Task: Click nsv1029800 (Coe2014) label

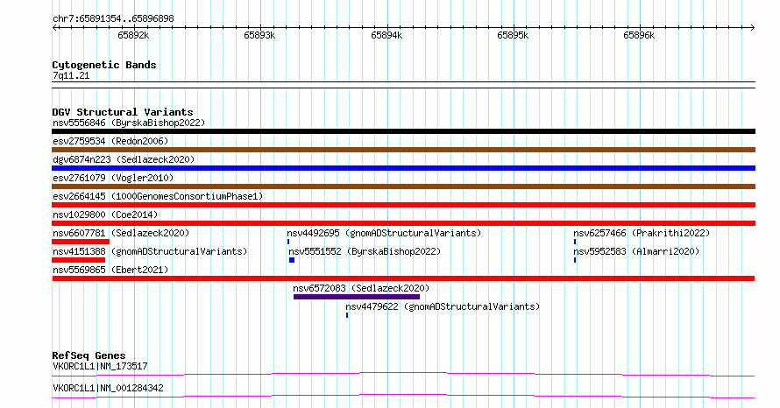Action: (x=105, y=215)
